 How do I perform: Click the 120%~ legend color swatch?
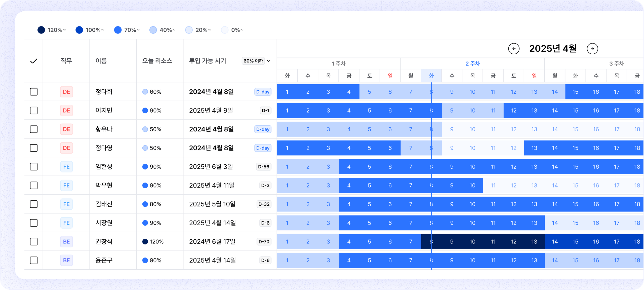click(x=41, y=30)
